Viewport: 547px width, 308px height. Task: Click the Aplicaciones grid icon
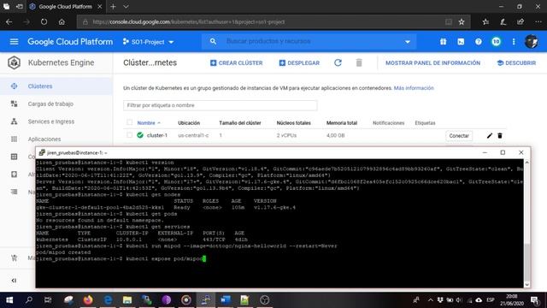click(14, 139)
